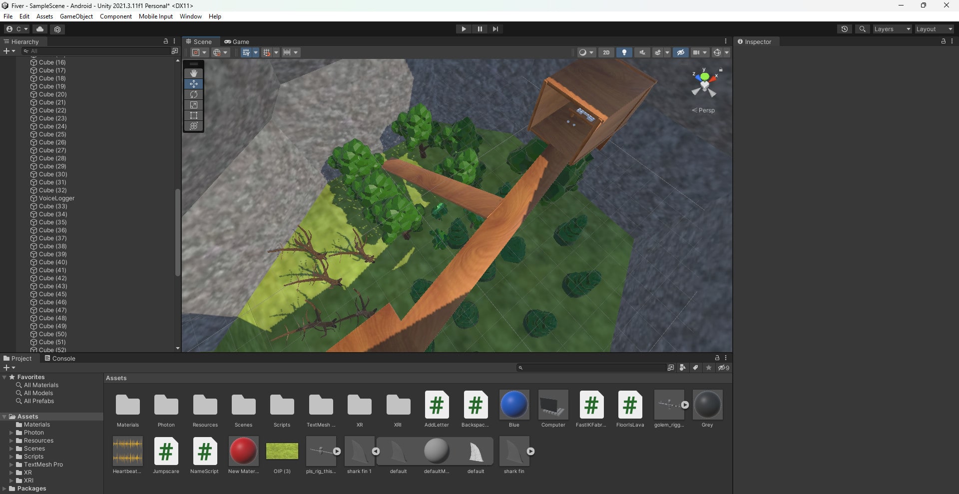Open Undo History in toolbar
959x494 pixels.
[844, 29]
